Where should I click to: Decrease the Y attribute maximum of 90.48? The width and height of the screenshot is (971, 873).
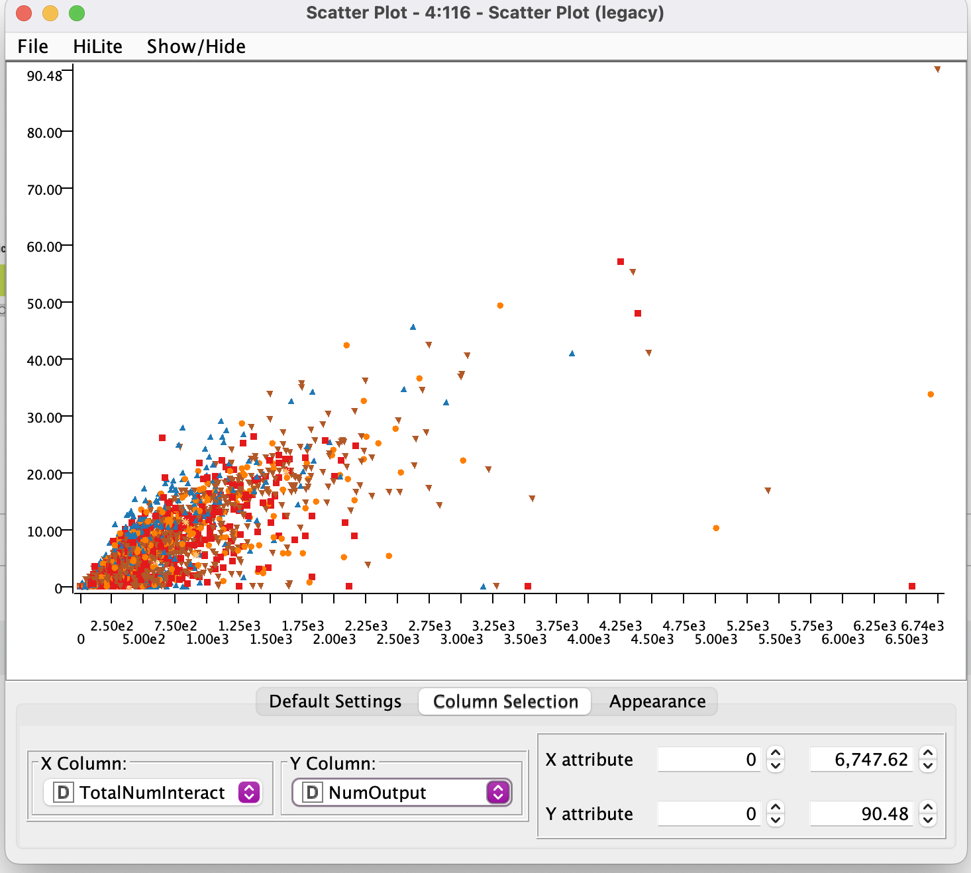pyautogui.click(x=927, y=820)
